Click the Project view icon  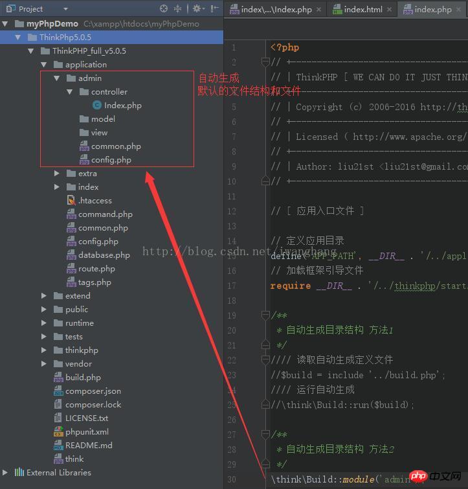point(11,8)
